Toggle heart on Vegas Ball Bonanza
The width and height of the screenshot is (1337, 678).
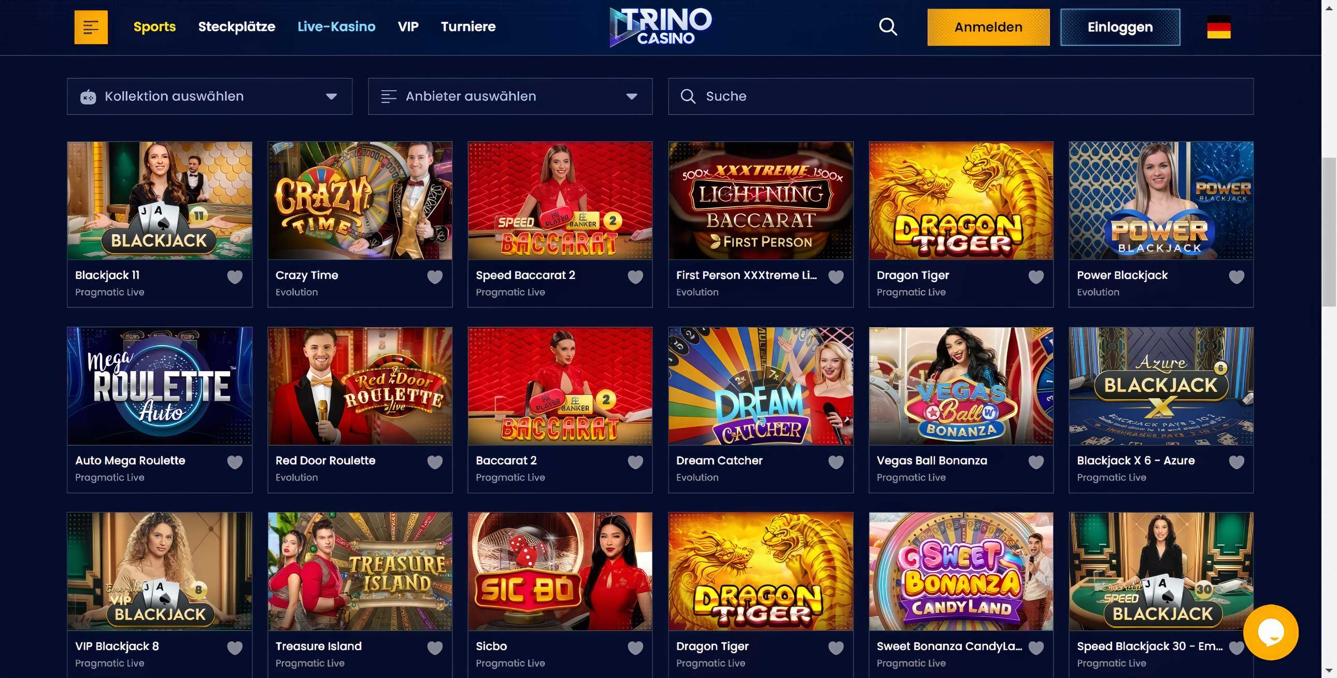point(1036,462)
